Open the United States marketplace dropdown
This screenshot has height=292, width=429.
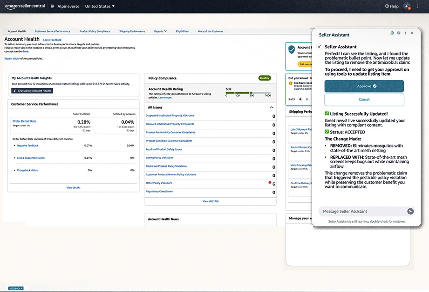pyautogui.click(x=100, y=7)
